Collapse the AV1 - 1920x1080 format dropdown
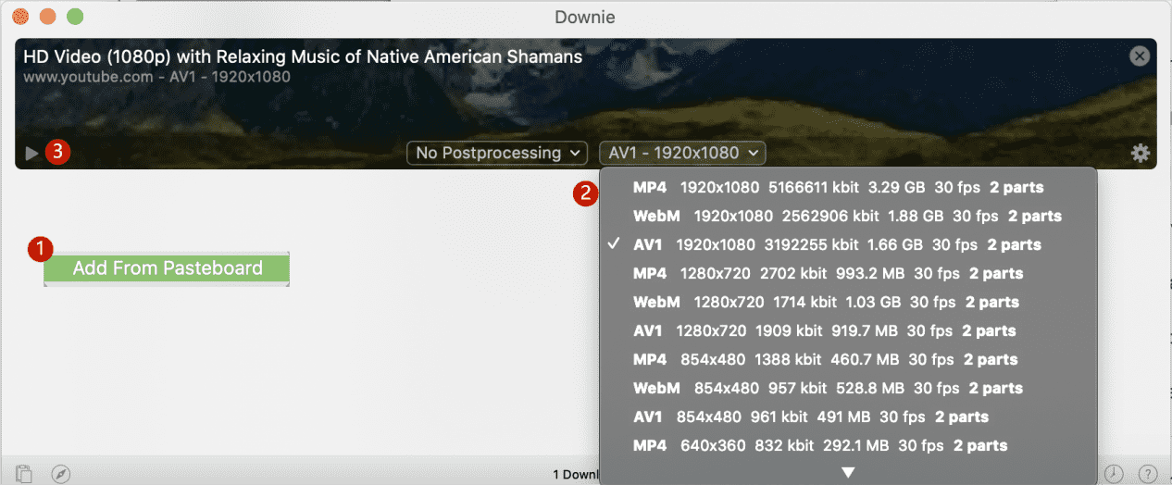The width and height of the screenshot is (1172, 485). [x=682, y=153]
